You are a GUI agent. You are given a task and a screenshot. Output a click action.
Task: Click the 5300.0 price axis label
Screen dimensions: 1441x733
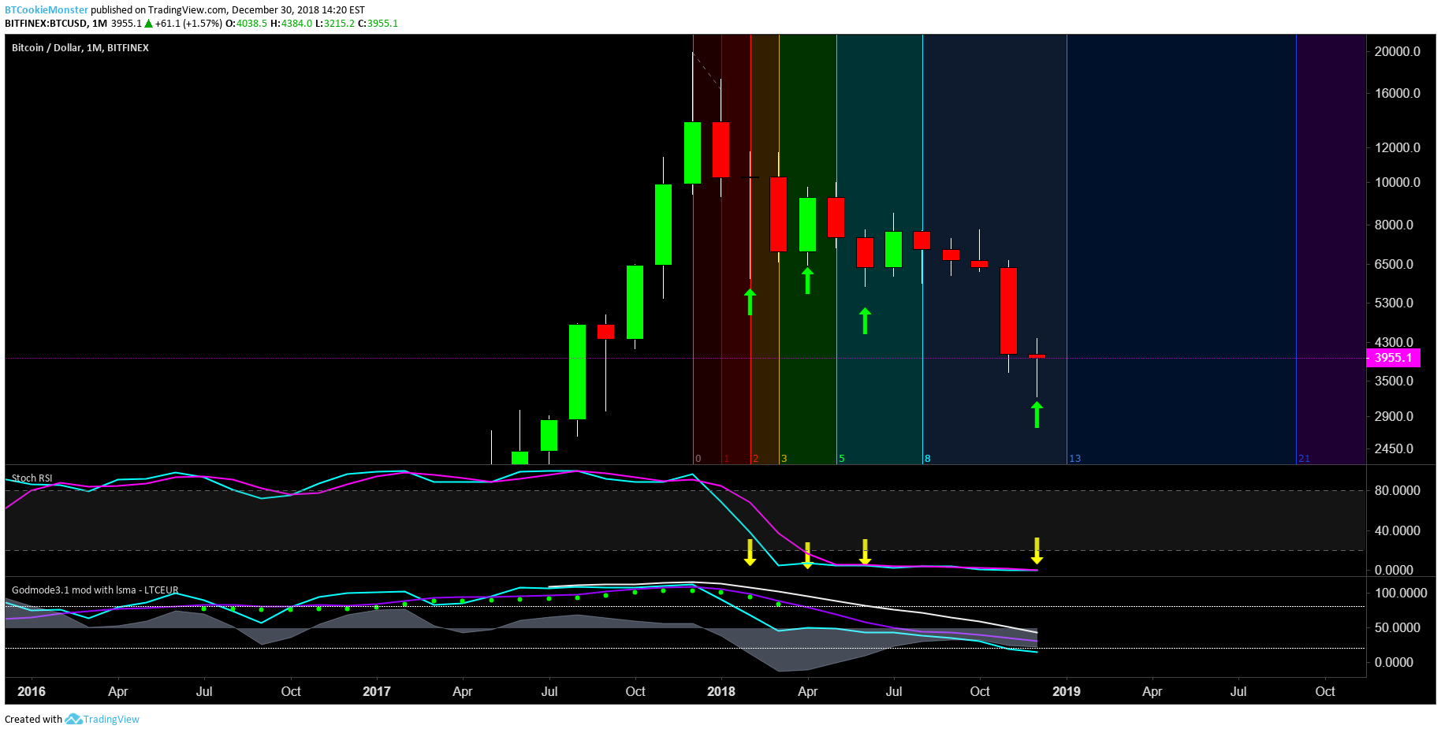click(1394, 303)
